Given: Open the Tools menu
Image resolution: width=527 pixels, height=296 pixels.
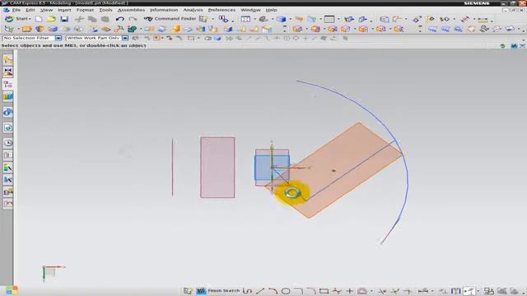Looking at the screenshot, I should point(105,10).
